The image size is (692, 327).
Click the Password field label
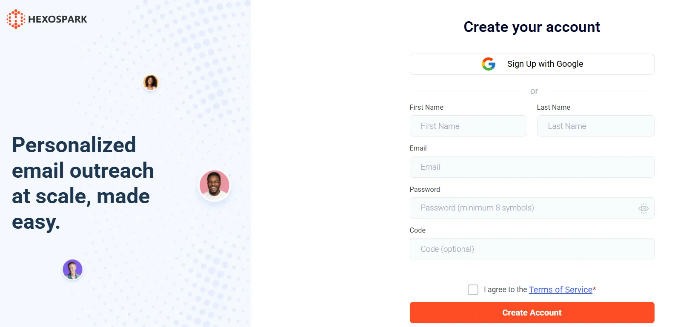(424, 189)
